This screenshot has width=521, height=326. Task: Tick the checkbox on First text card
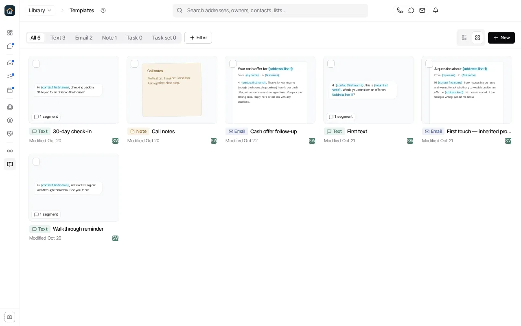tap(331, 64)
